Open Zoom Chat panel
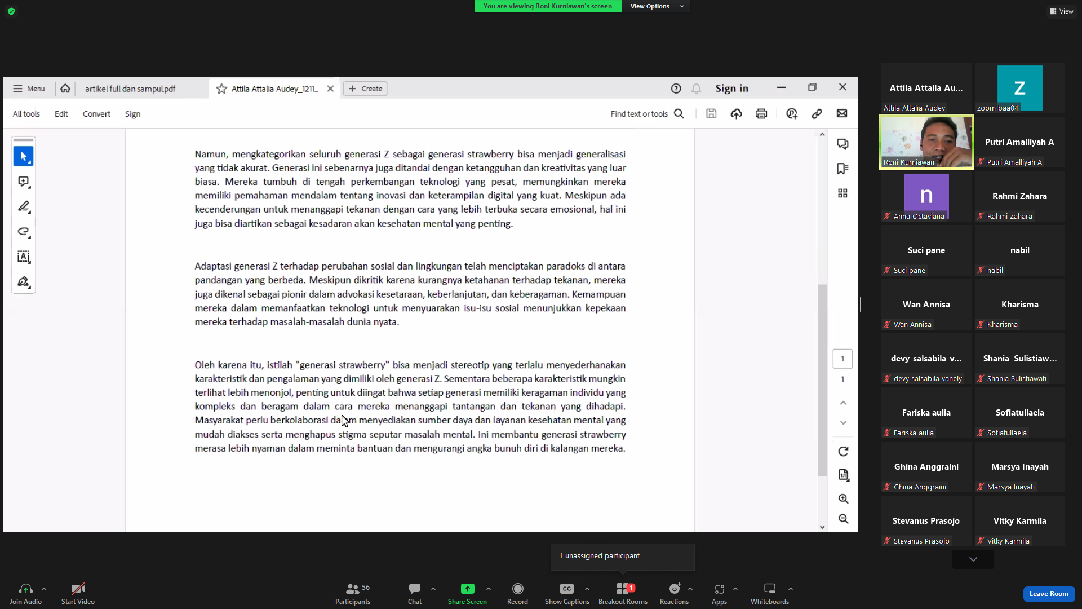The image size is (1082, 609). point(415,594)
